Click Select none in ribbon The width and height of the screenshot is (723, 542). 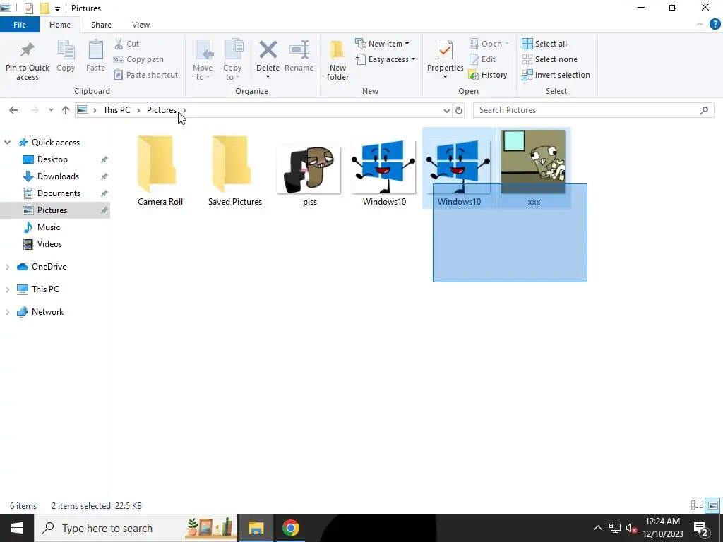point(549,59)
